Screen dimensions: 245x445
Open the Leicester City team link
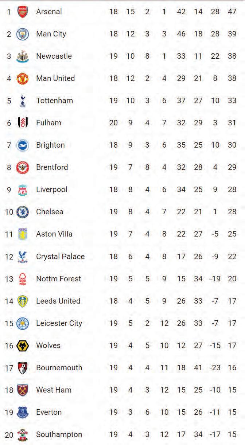point(59,323)
